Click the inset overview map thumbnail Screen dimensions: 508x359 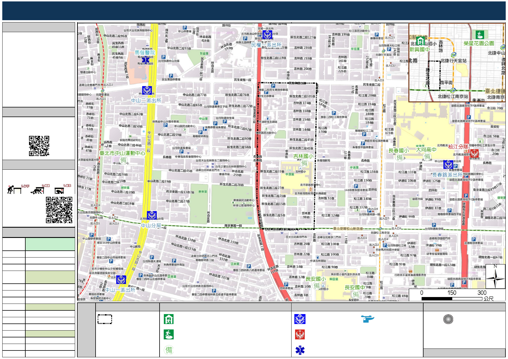coord(457,63)
